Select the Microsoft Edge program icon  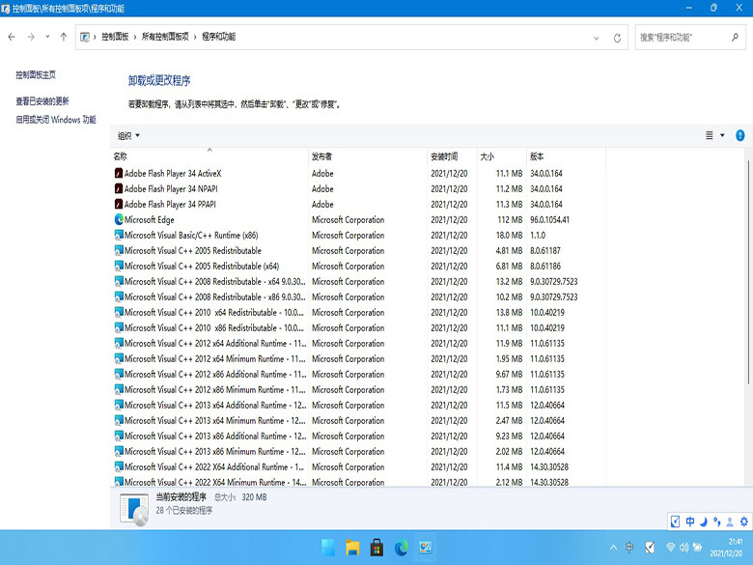tap(119, 219)
